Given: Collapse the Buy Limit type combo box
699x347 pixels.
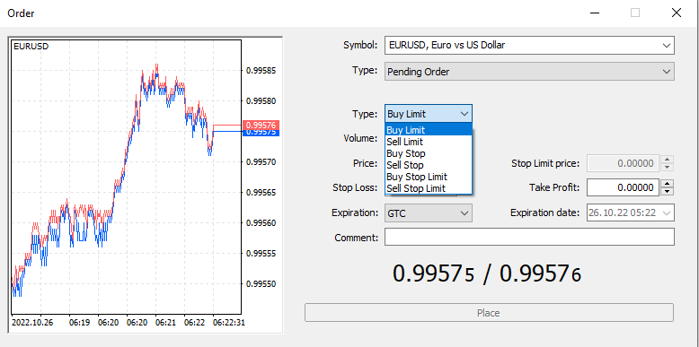Looking at the screenshot, I should 465,114.
